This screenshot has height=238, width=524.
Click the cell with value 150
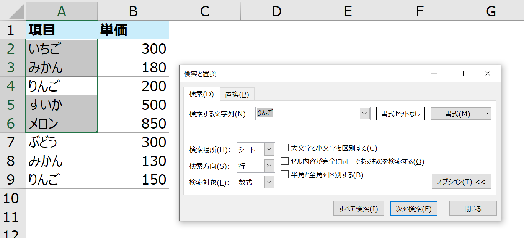click(x=133, y=179)
